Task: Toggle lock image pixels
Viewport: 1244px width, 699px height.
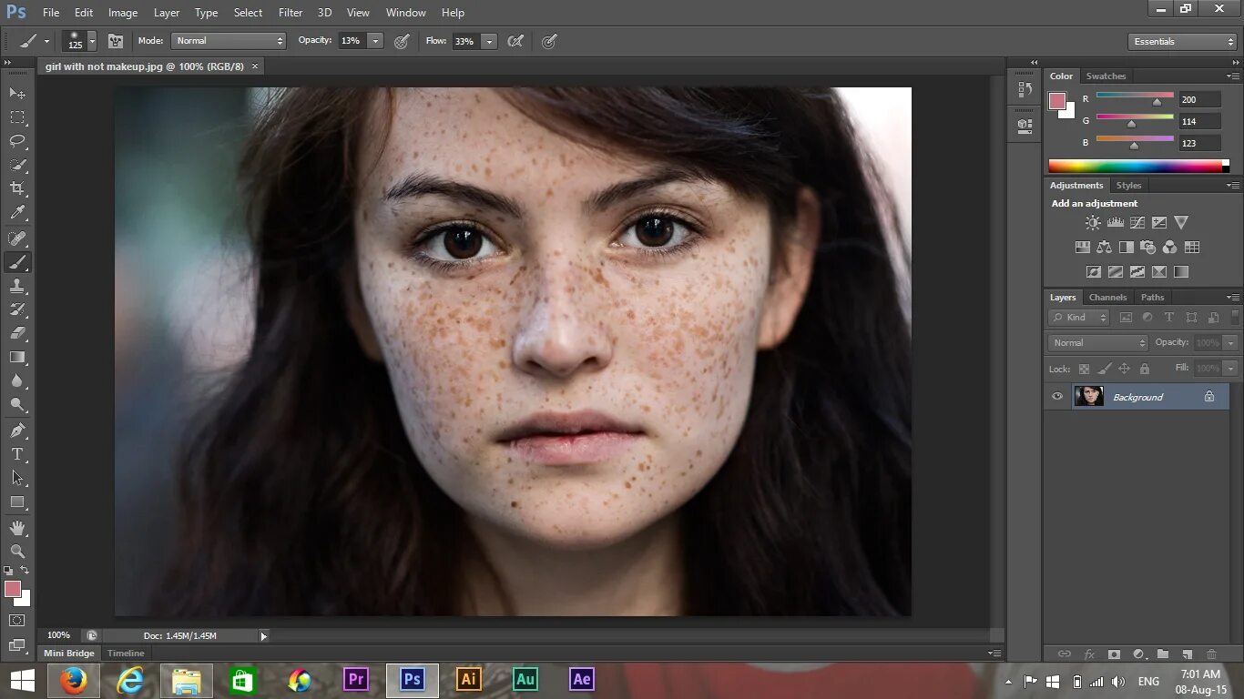Action: (x=1104, y=369)
